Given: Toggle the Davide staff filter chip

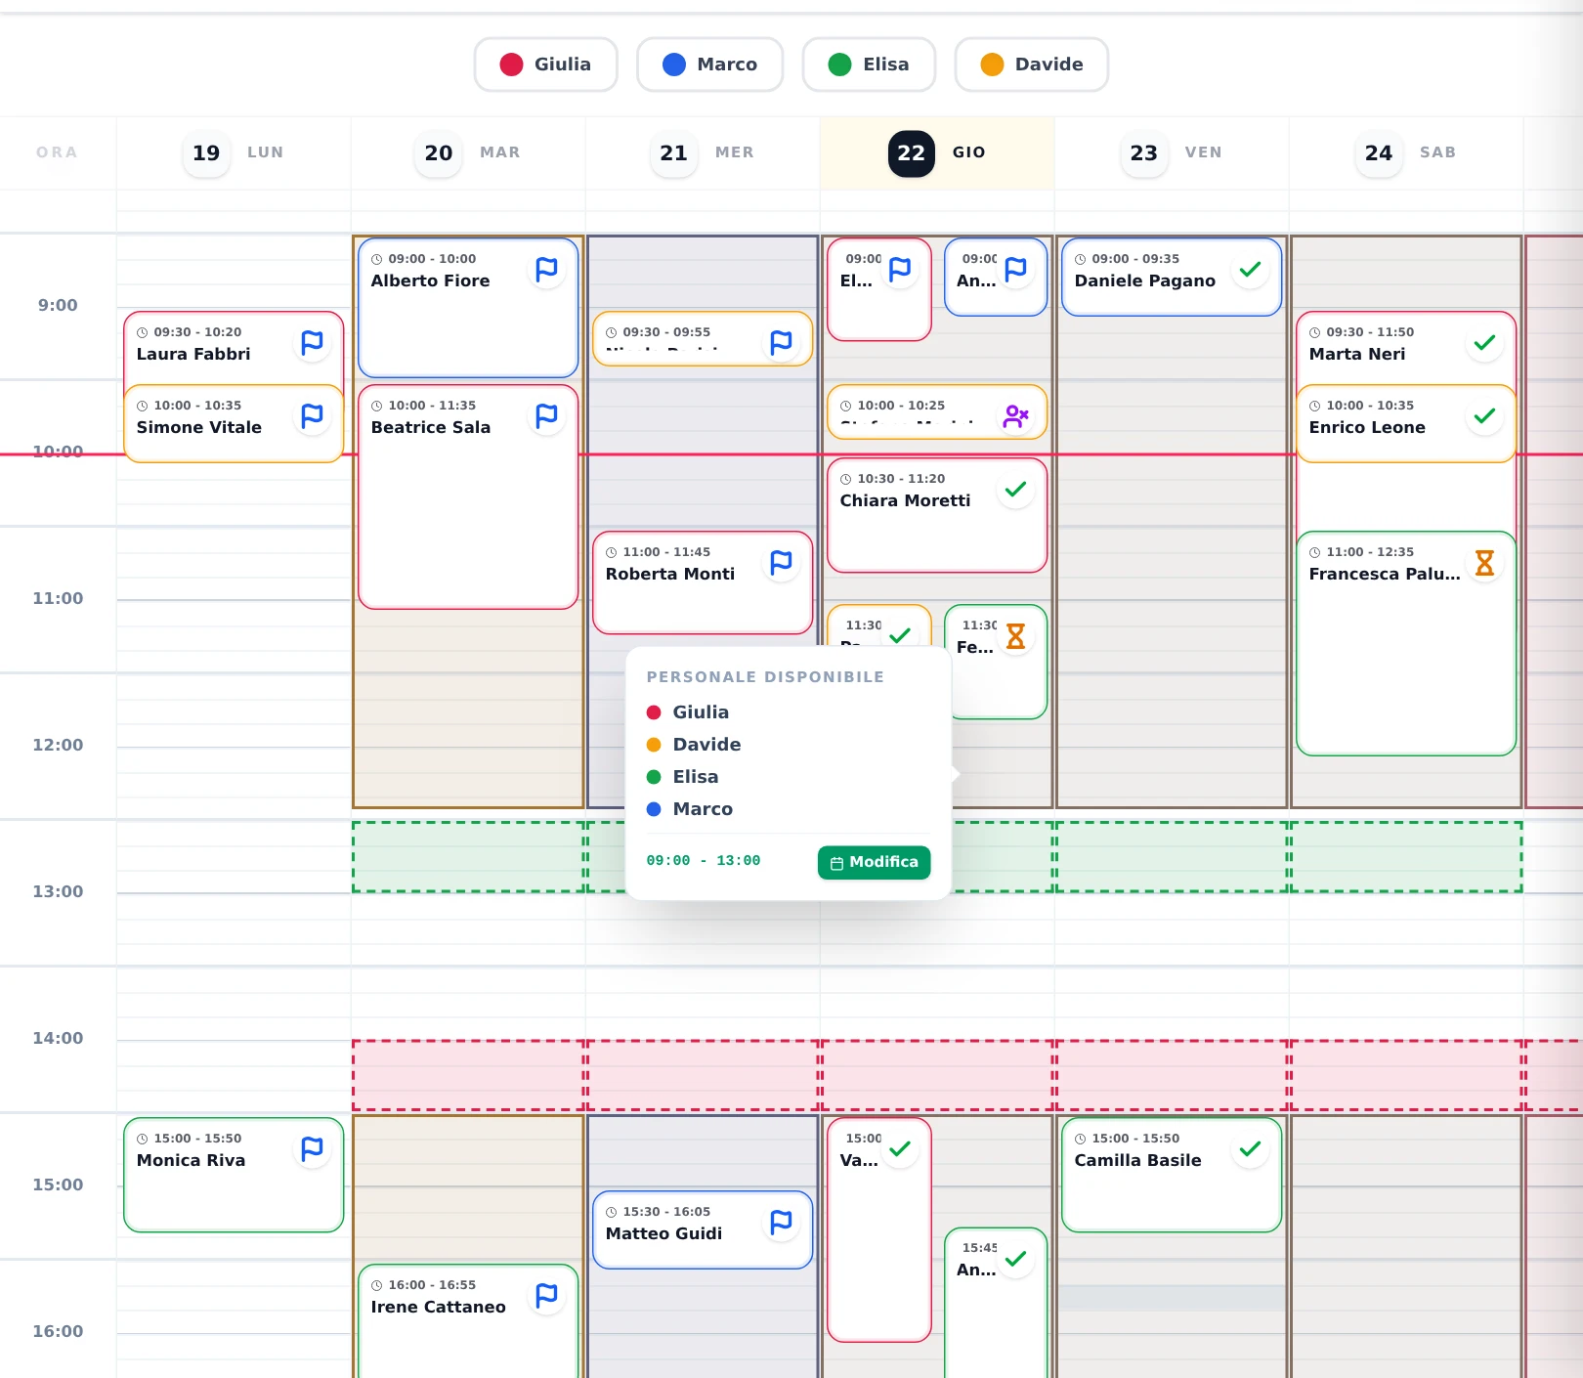Looking at the screenshot, I should tap(1032, 65).
